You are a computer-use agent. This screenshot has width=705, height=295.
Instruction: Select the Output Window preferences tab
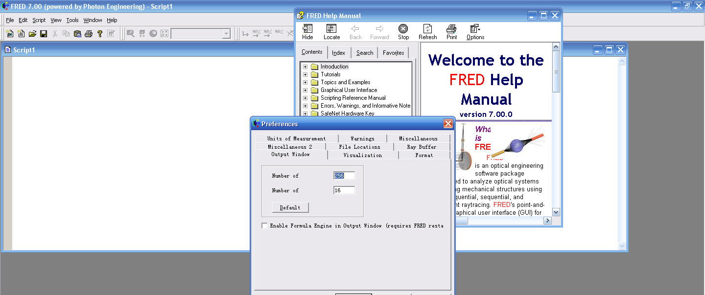[291, 155]
